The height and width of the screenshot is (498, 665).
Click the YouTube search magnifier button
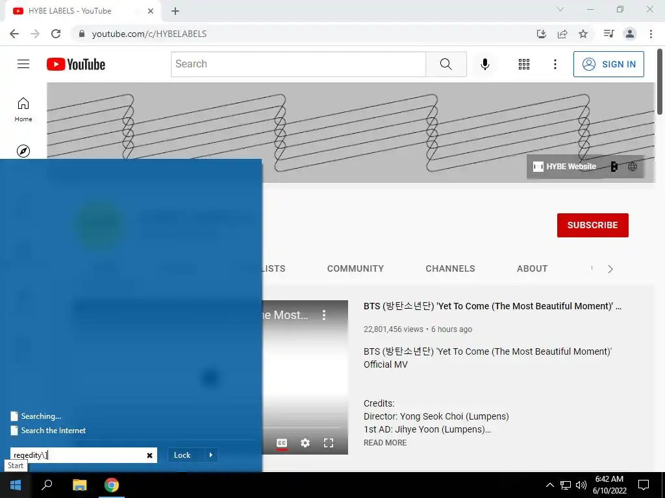pyautogui.click(x=445, y=64)
